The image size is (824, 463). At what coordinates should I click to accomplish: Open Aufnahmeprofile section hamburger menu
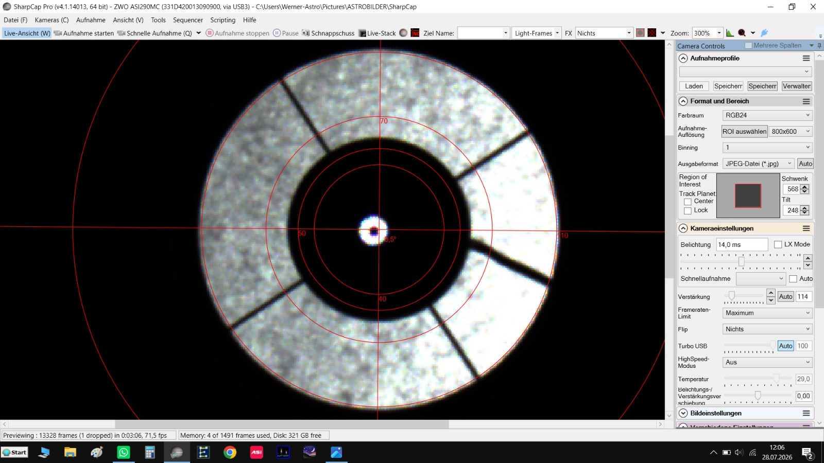pos(806,58)
